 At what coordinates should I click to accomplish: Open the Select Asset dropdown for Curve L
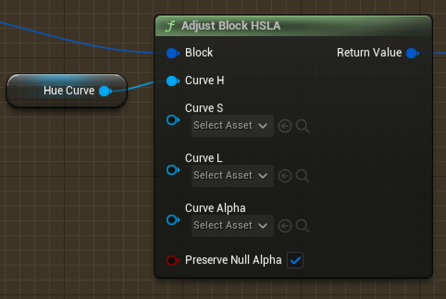click(x=232, y=175)
